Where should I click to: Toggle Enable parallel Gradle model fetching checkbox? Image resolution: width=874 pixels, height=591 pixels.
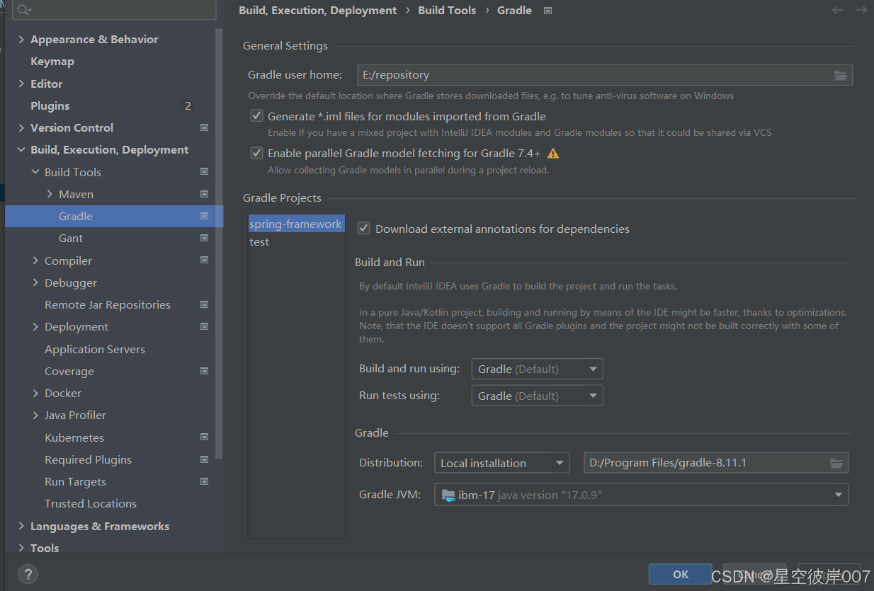click(256, 153)
